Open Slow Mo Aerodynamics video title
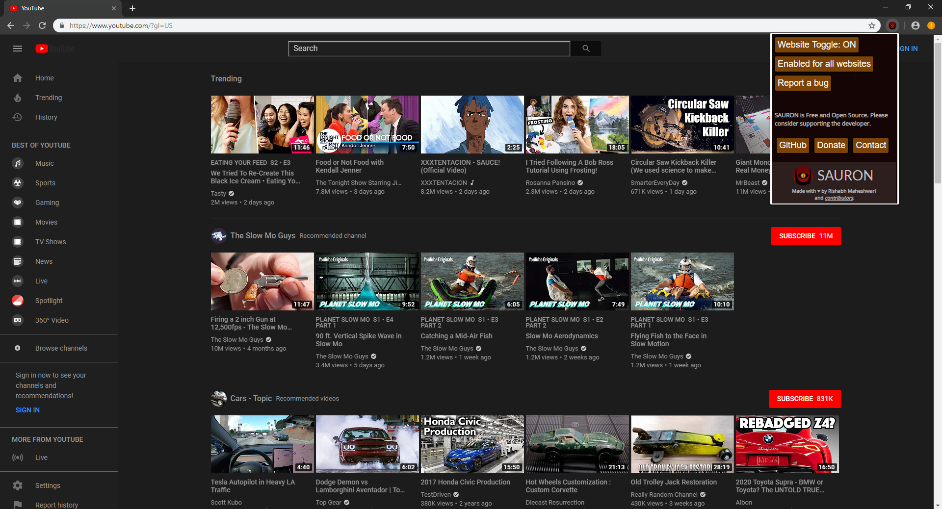The width and height of the screenshot is (942, 509). pyautogui.click(x=562, y=336)
